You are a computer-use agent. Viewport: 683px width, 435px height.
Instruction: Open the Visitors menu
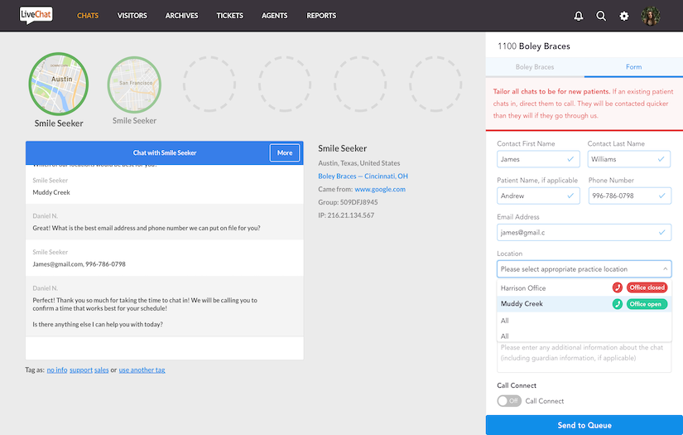pyautogui.click(x=132, y=16)
